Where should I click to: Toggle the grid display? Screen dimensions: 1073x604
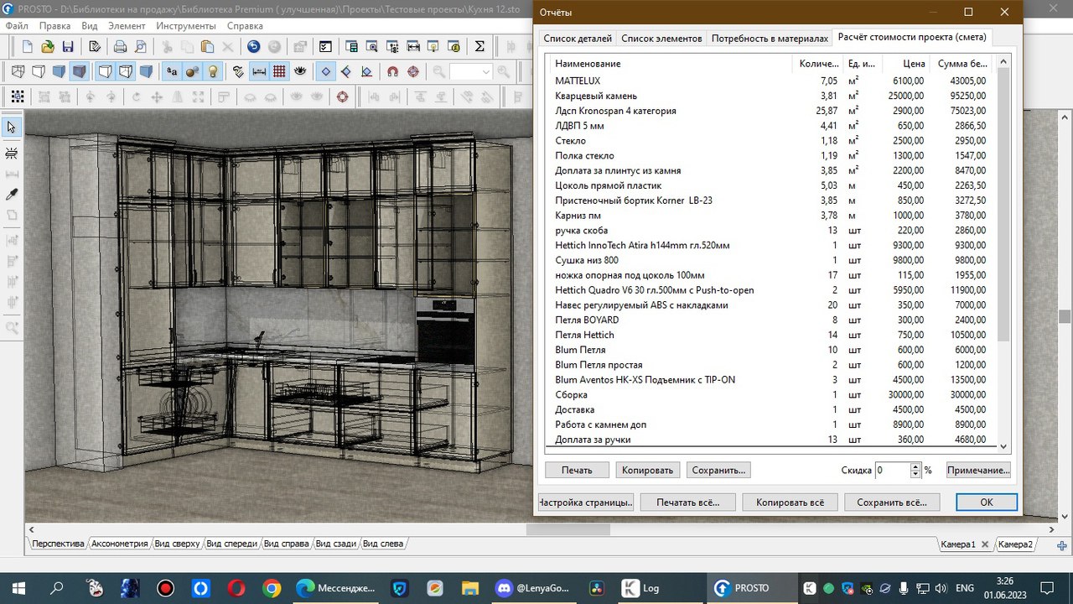point(281,70)
